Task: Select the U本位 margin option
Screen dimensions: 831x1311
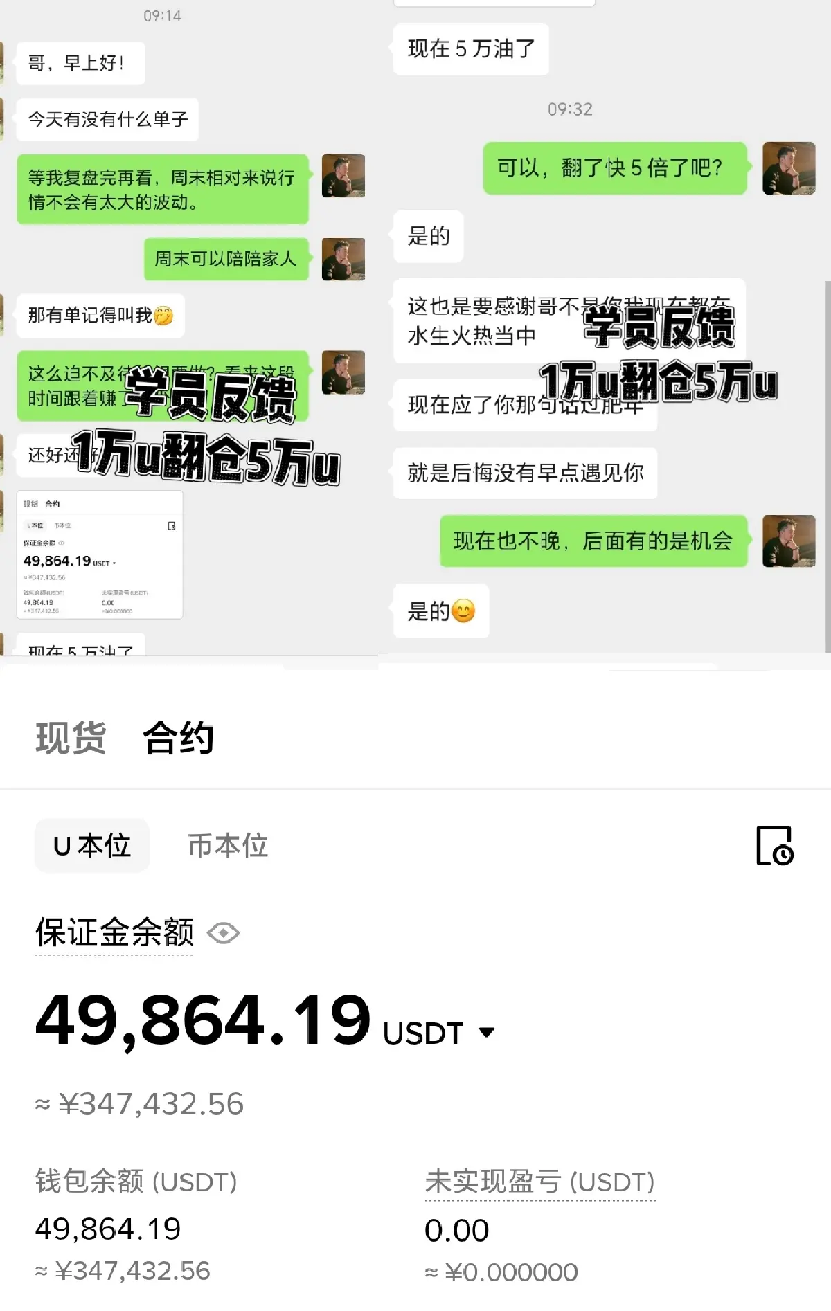Action: coord(92,845)
